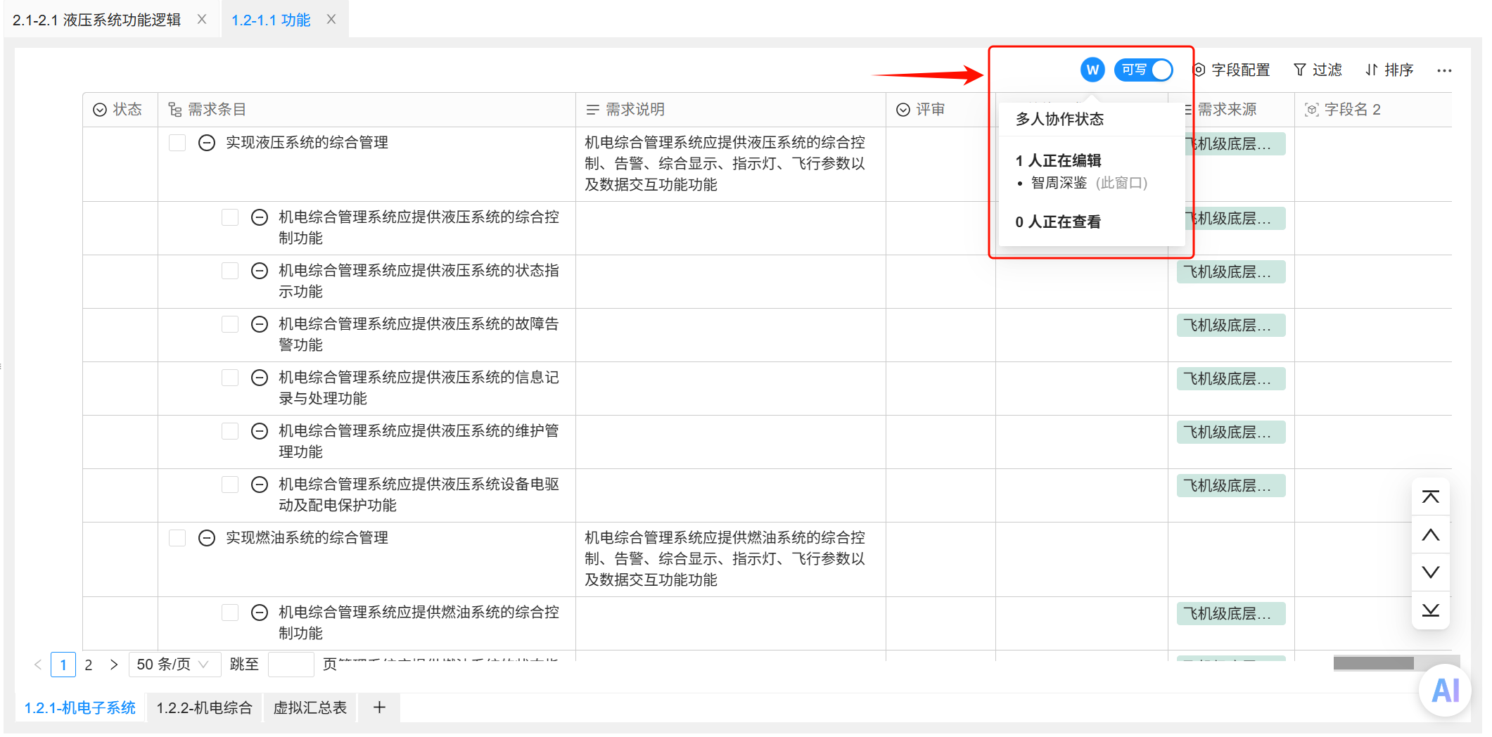Screen dimensions: 1492x737
Task: Open the 50 条/页 page size dropdown
Action: (x=174, y=665)
